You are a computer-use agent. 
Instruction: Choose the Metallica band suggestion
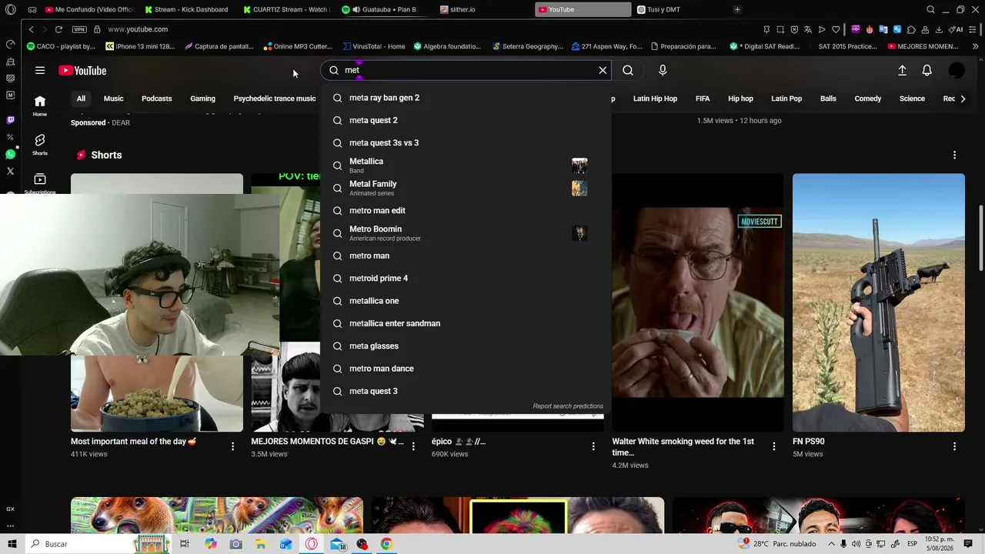466,165
